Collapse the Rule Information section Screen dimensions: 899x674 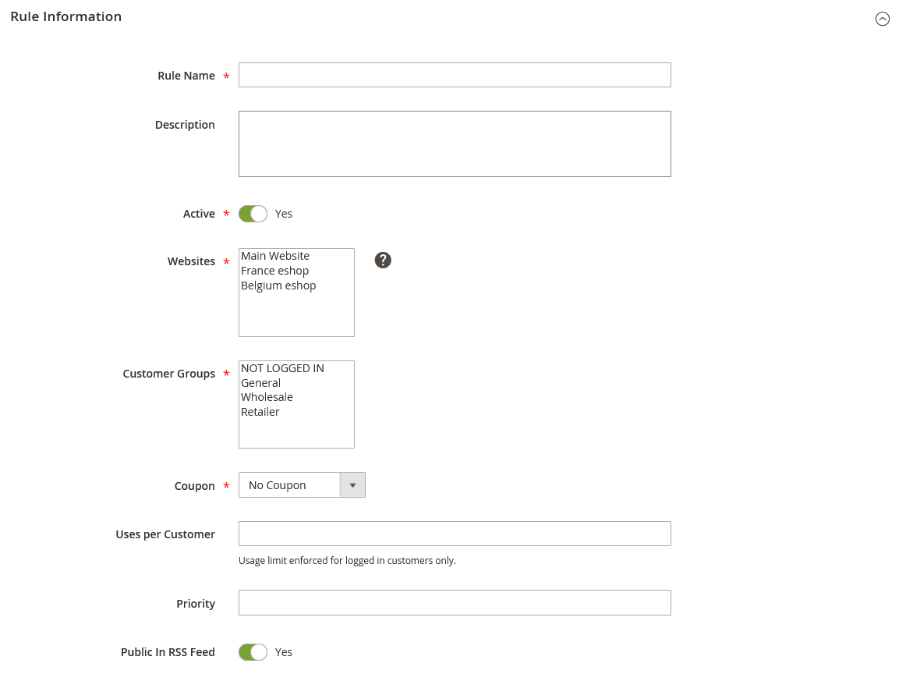pyautogui.click(x=882, y=19)
